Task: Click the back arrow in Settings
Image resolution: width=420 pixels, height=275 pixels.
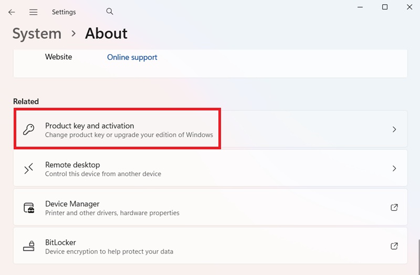Action: [12, 12]
